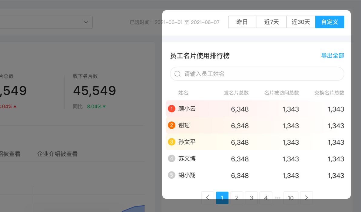Select 昨日 time range

coord(242,22)
